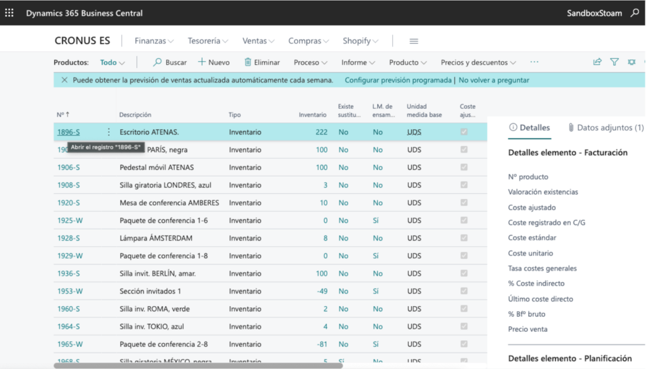646x369 pixels.
Task: Open product record 1925-W
Action: pos(70,220)
